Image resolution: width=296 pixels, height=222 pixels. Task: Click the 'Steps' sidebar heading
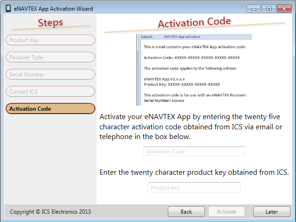50,23
